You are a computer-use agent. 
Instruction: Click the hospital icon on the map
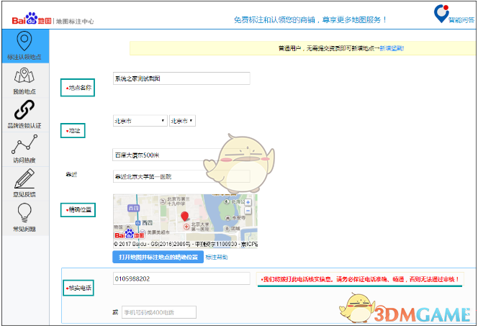click(186, 227)
